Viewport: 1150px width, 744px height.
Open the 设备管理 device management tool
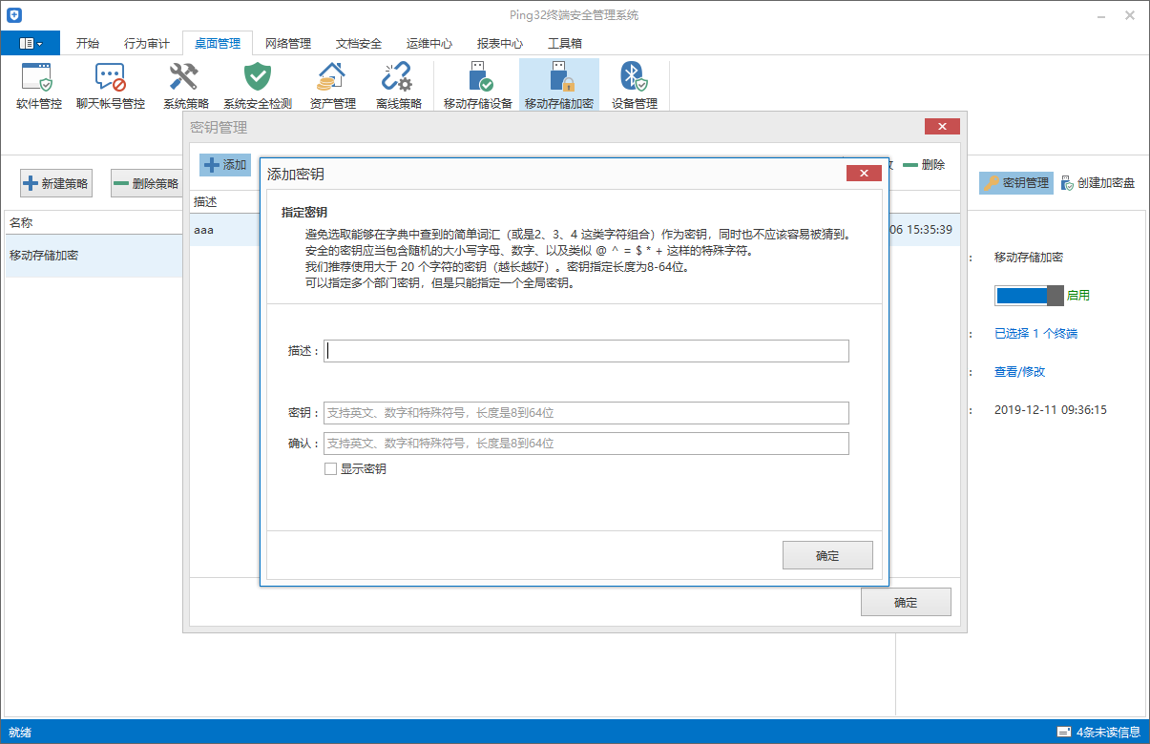634,86
